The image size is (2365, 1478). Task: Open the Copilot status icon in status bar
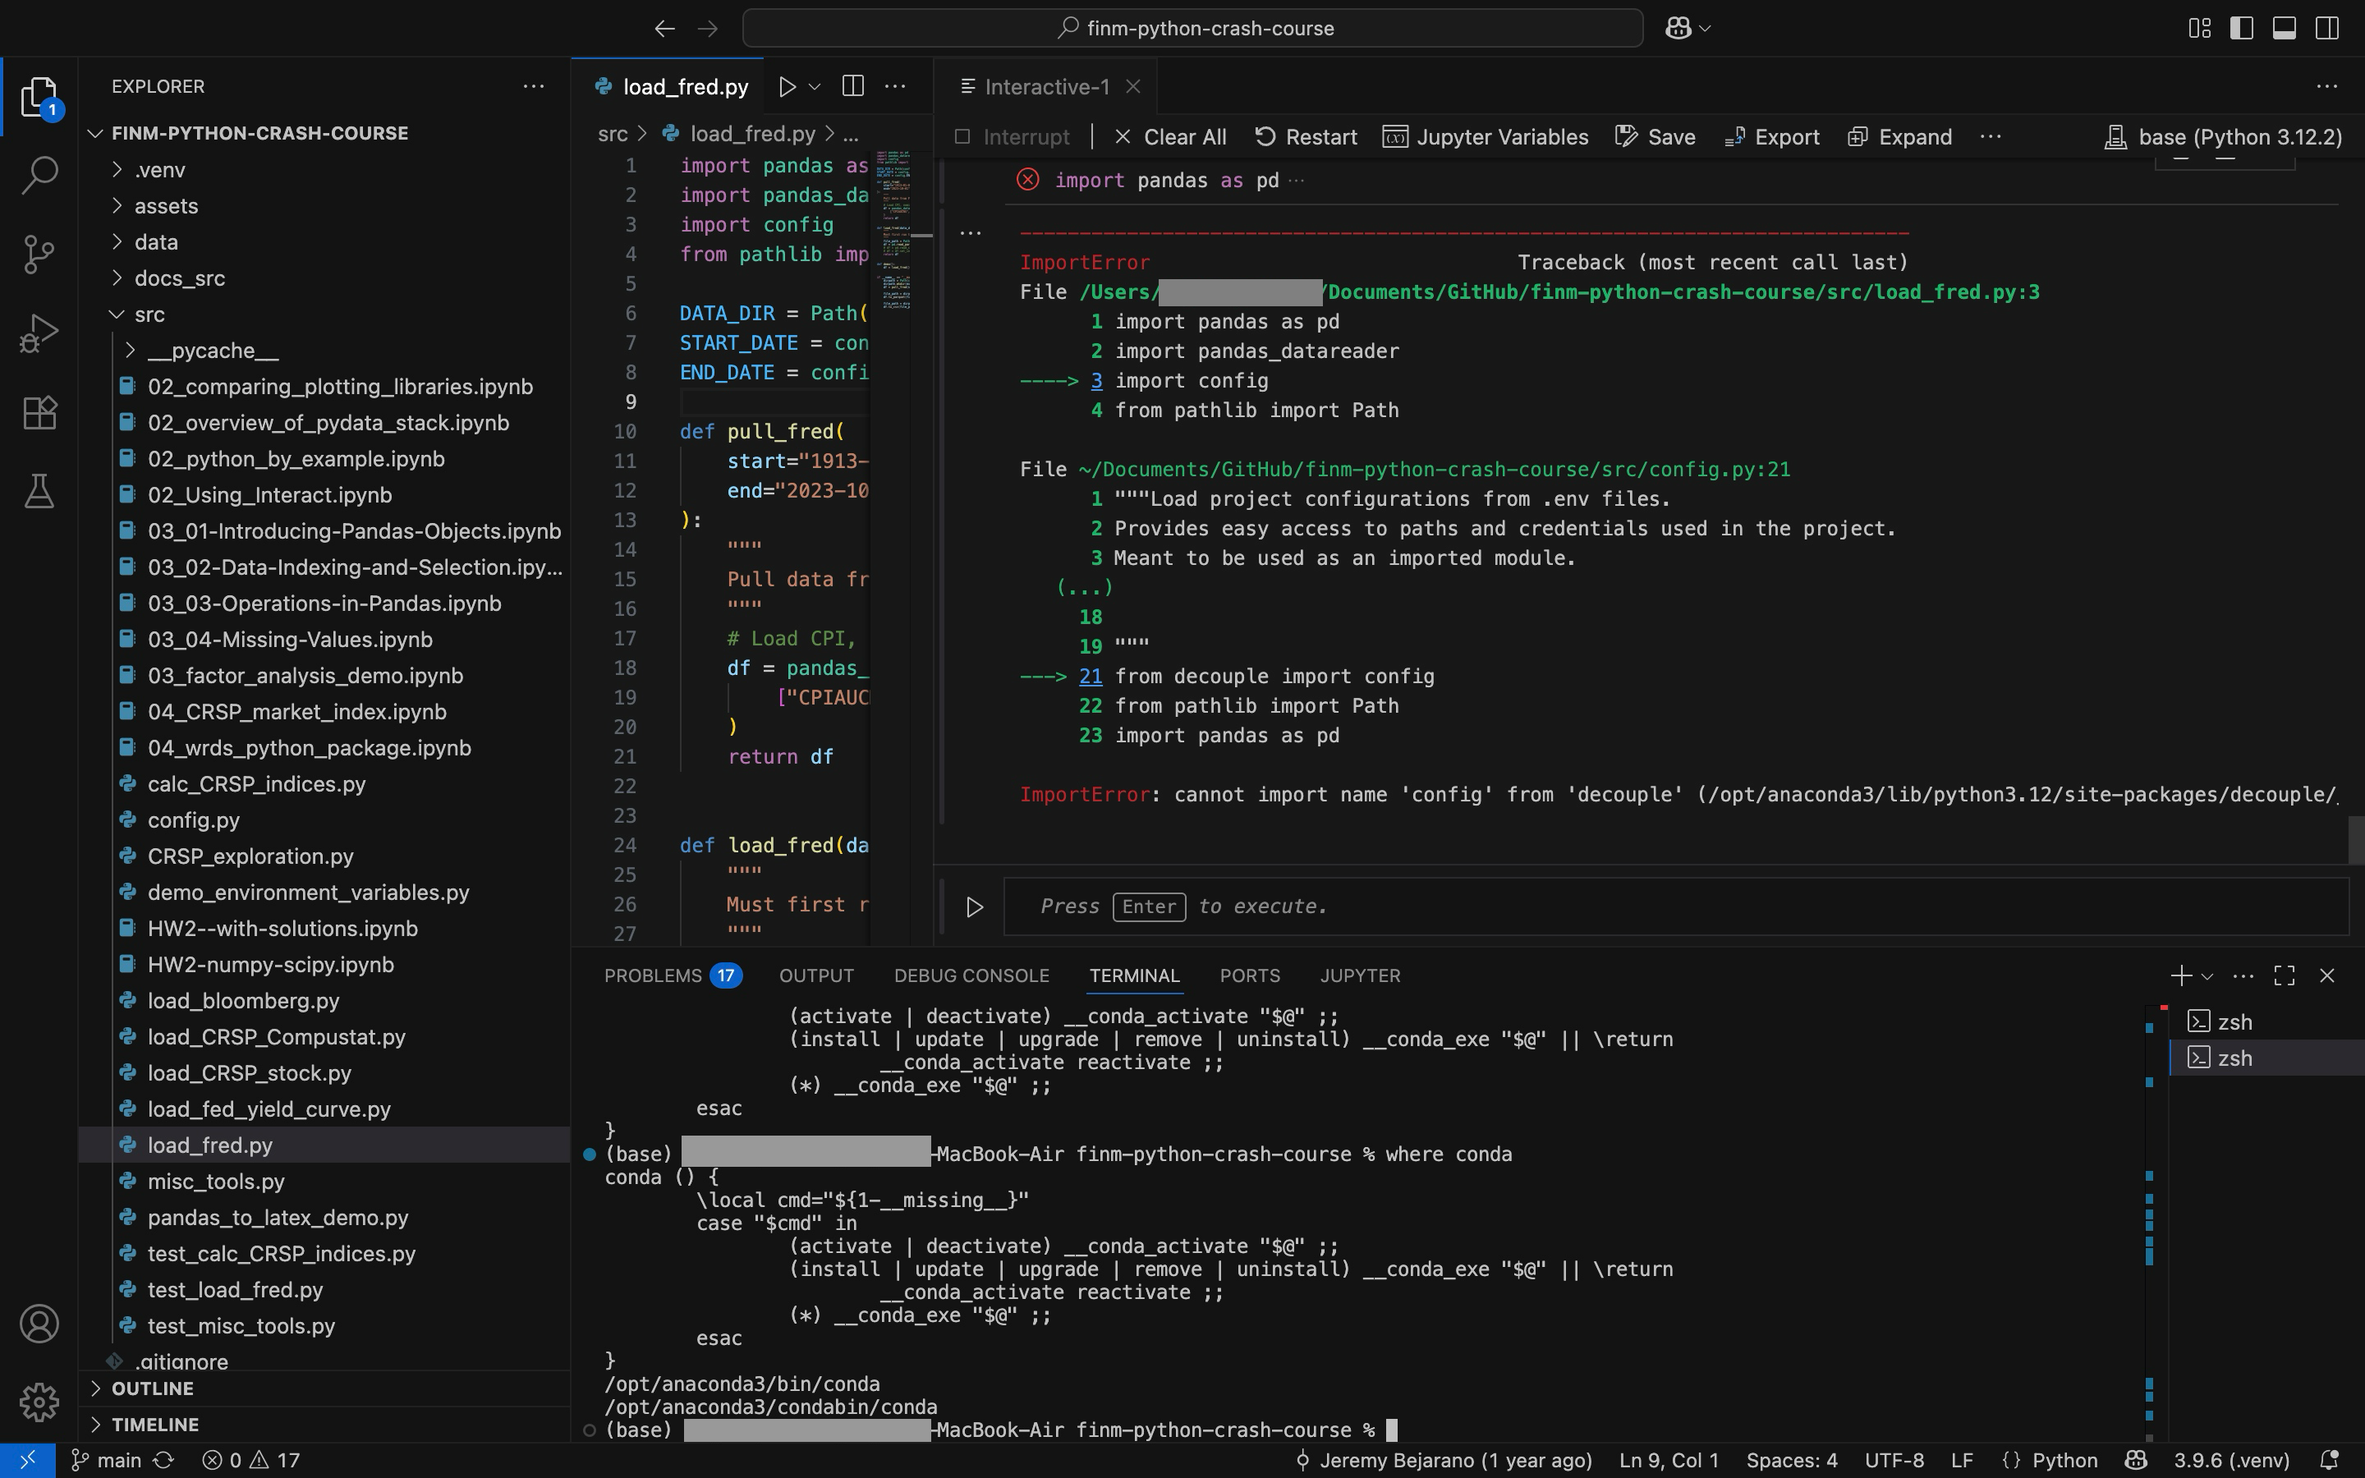[x=2137, y=1461]
